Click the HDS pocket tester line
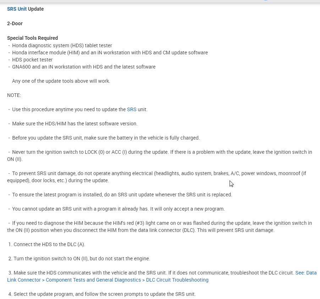This screenshot has width=320, height=299. 32,60
